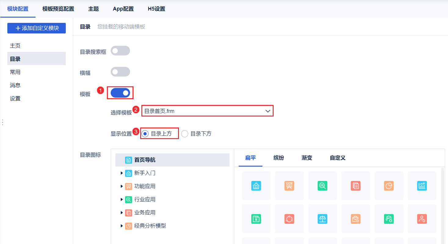Image resolution: width=448 pixels, height=244 pixels.
Task: Select the 目录下方 radio option
Action: (184, 133)
